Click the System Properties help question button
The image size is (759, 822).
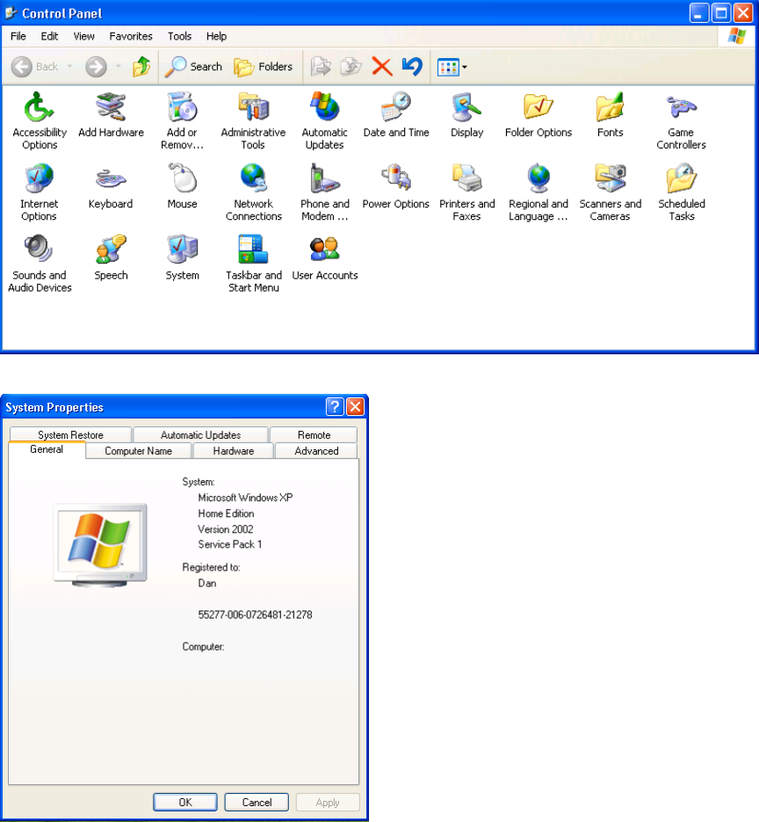point(335,406)
